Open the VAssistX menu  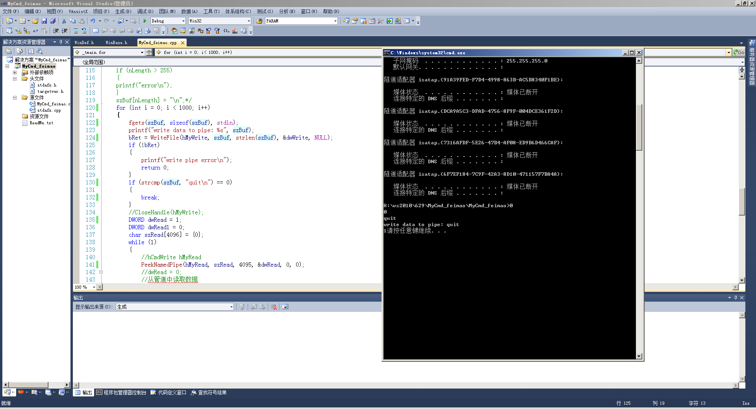click(78, 11)
